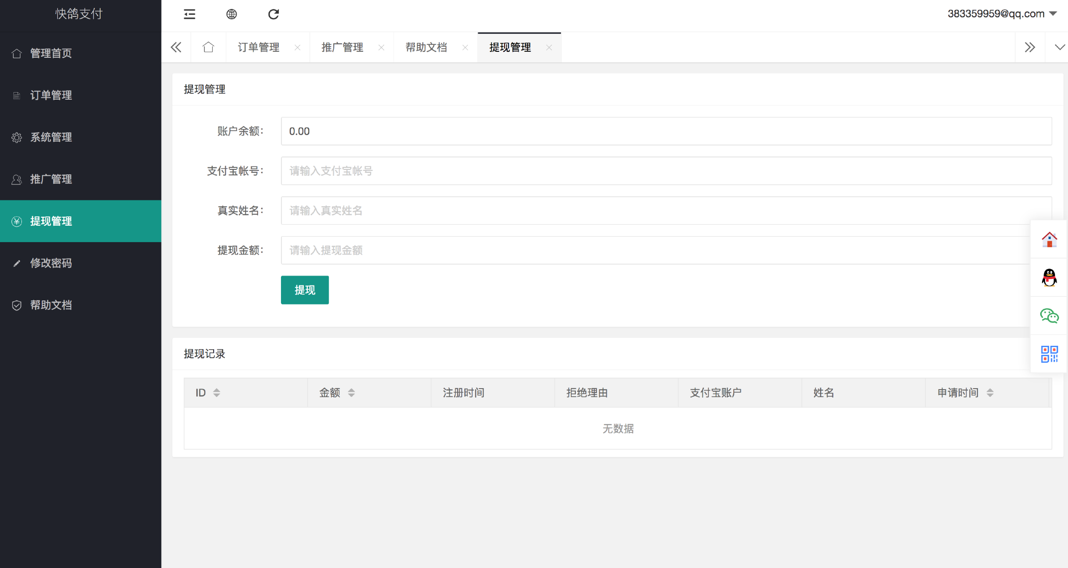Open 修改密码 in the sidebar
The image size is (1068, 568).
81,263
